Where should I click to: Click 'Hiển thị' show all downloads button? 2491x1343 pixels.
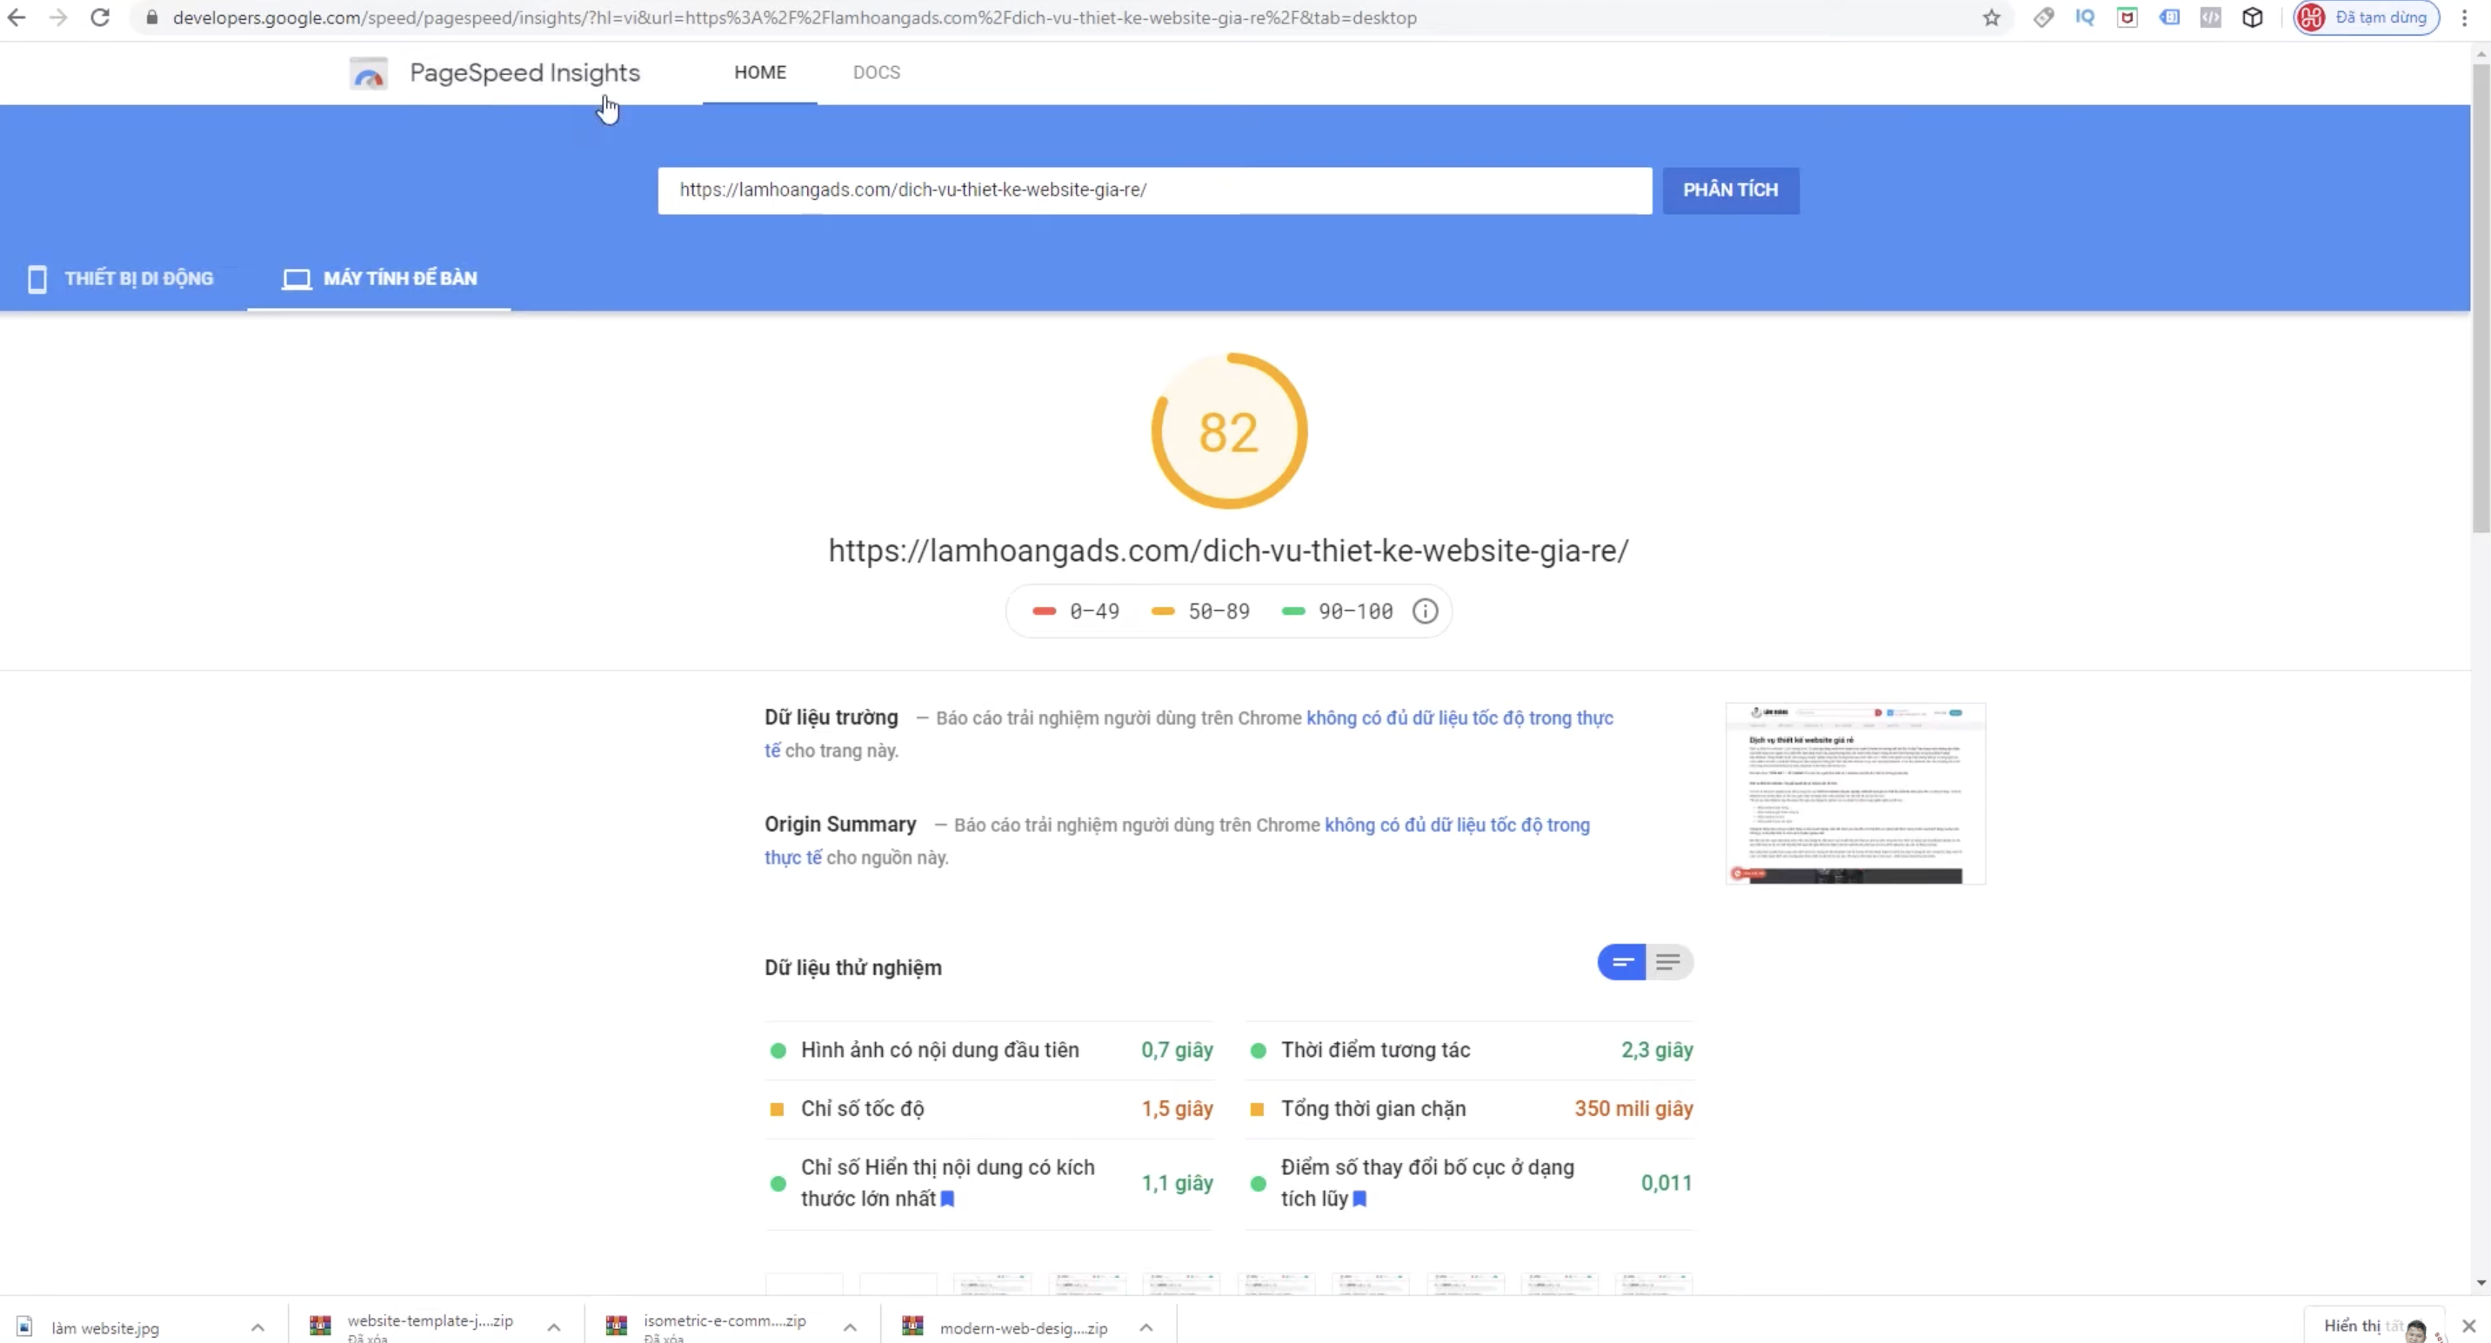[2373, 1326]
